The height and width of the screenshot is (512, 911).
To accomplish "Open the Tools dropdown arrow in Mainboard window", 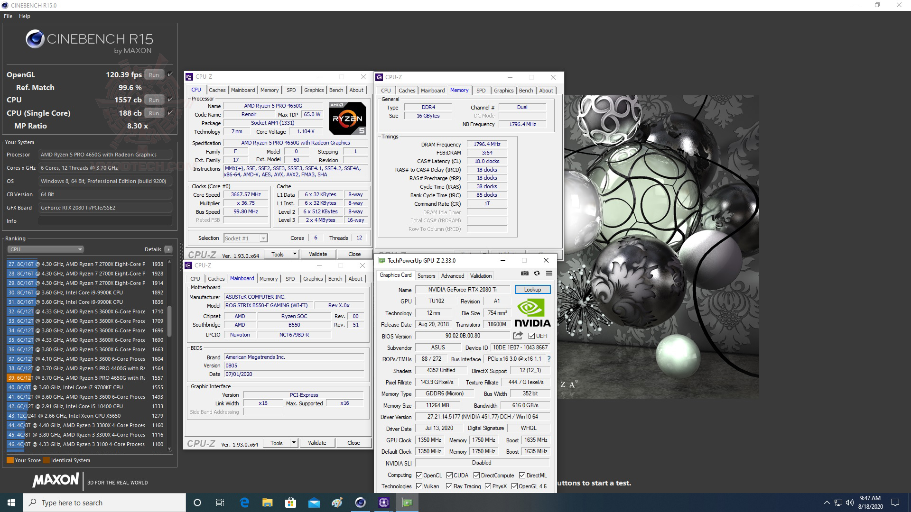I will (294, 443).
